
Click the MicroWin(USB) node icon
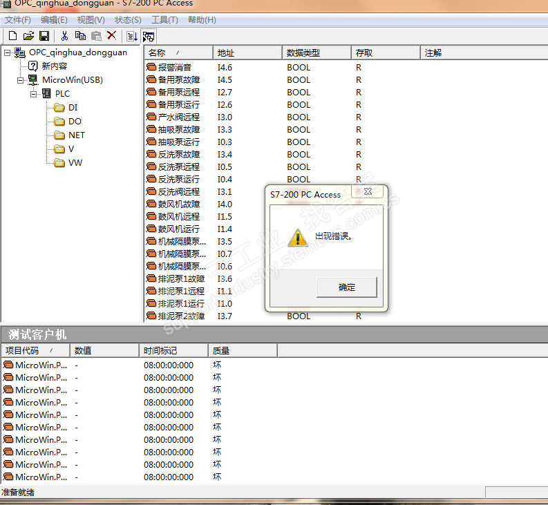33,79
